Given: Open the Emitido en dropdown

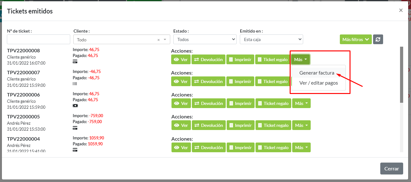Looking at the screenshot, I should (271, 39).
